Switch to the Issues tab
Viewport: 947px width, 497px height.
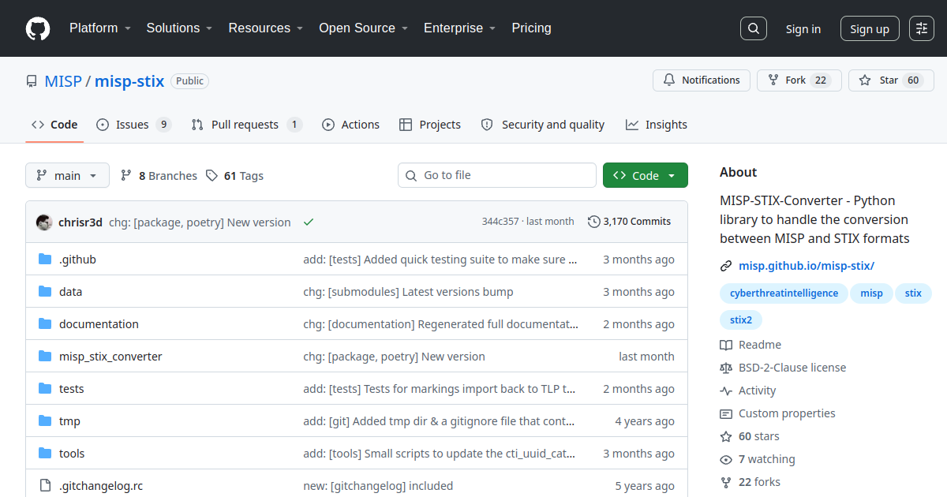pos(134,125)
